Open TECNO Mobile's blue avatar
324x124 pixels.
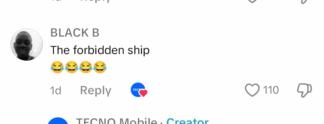(58, 121)
